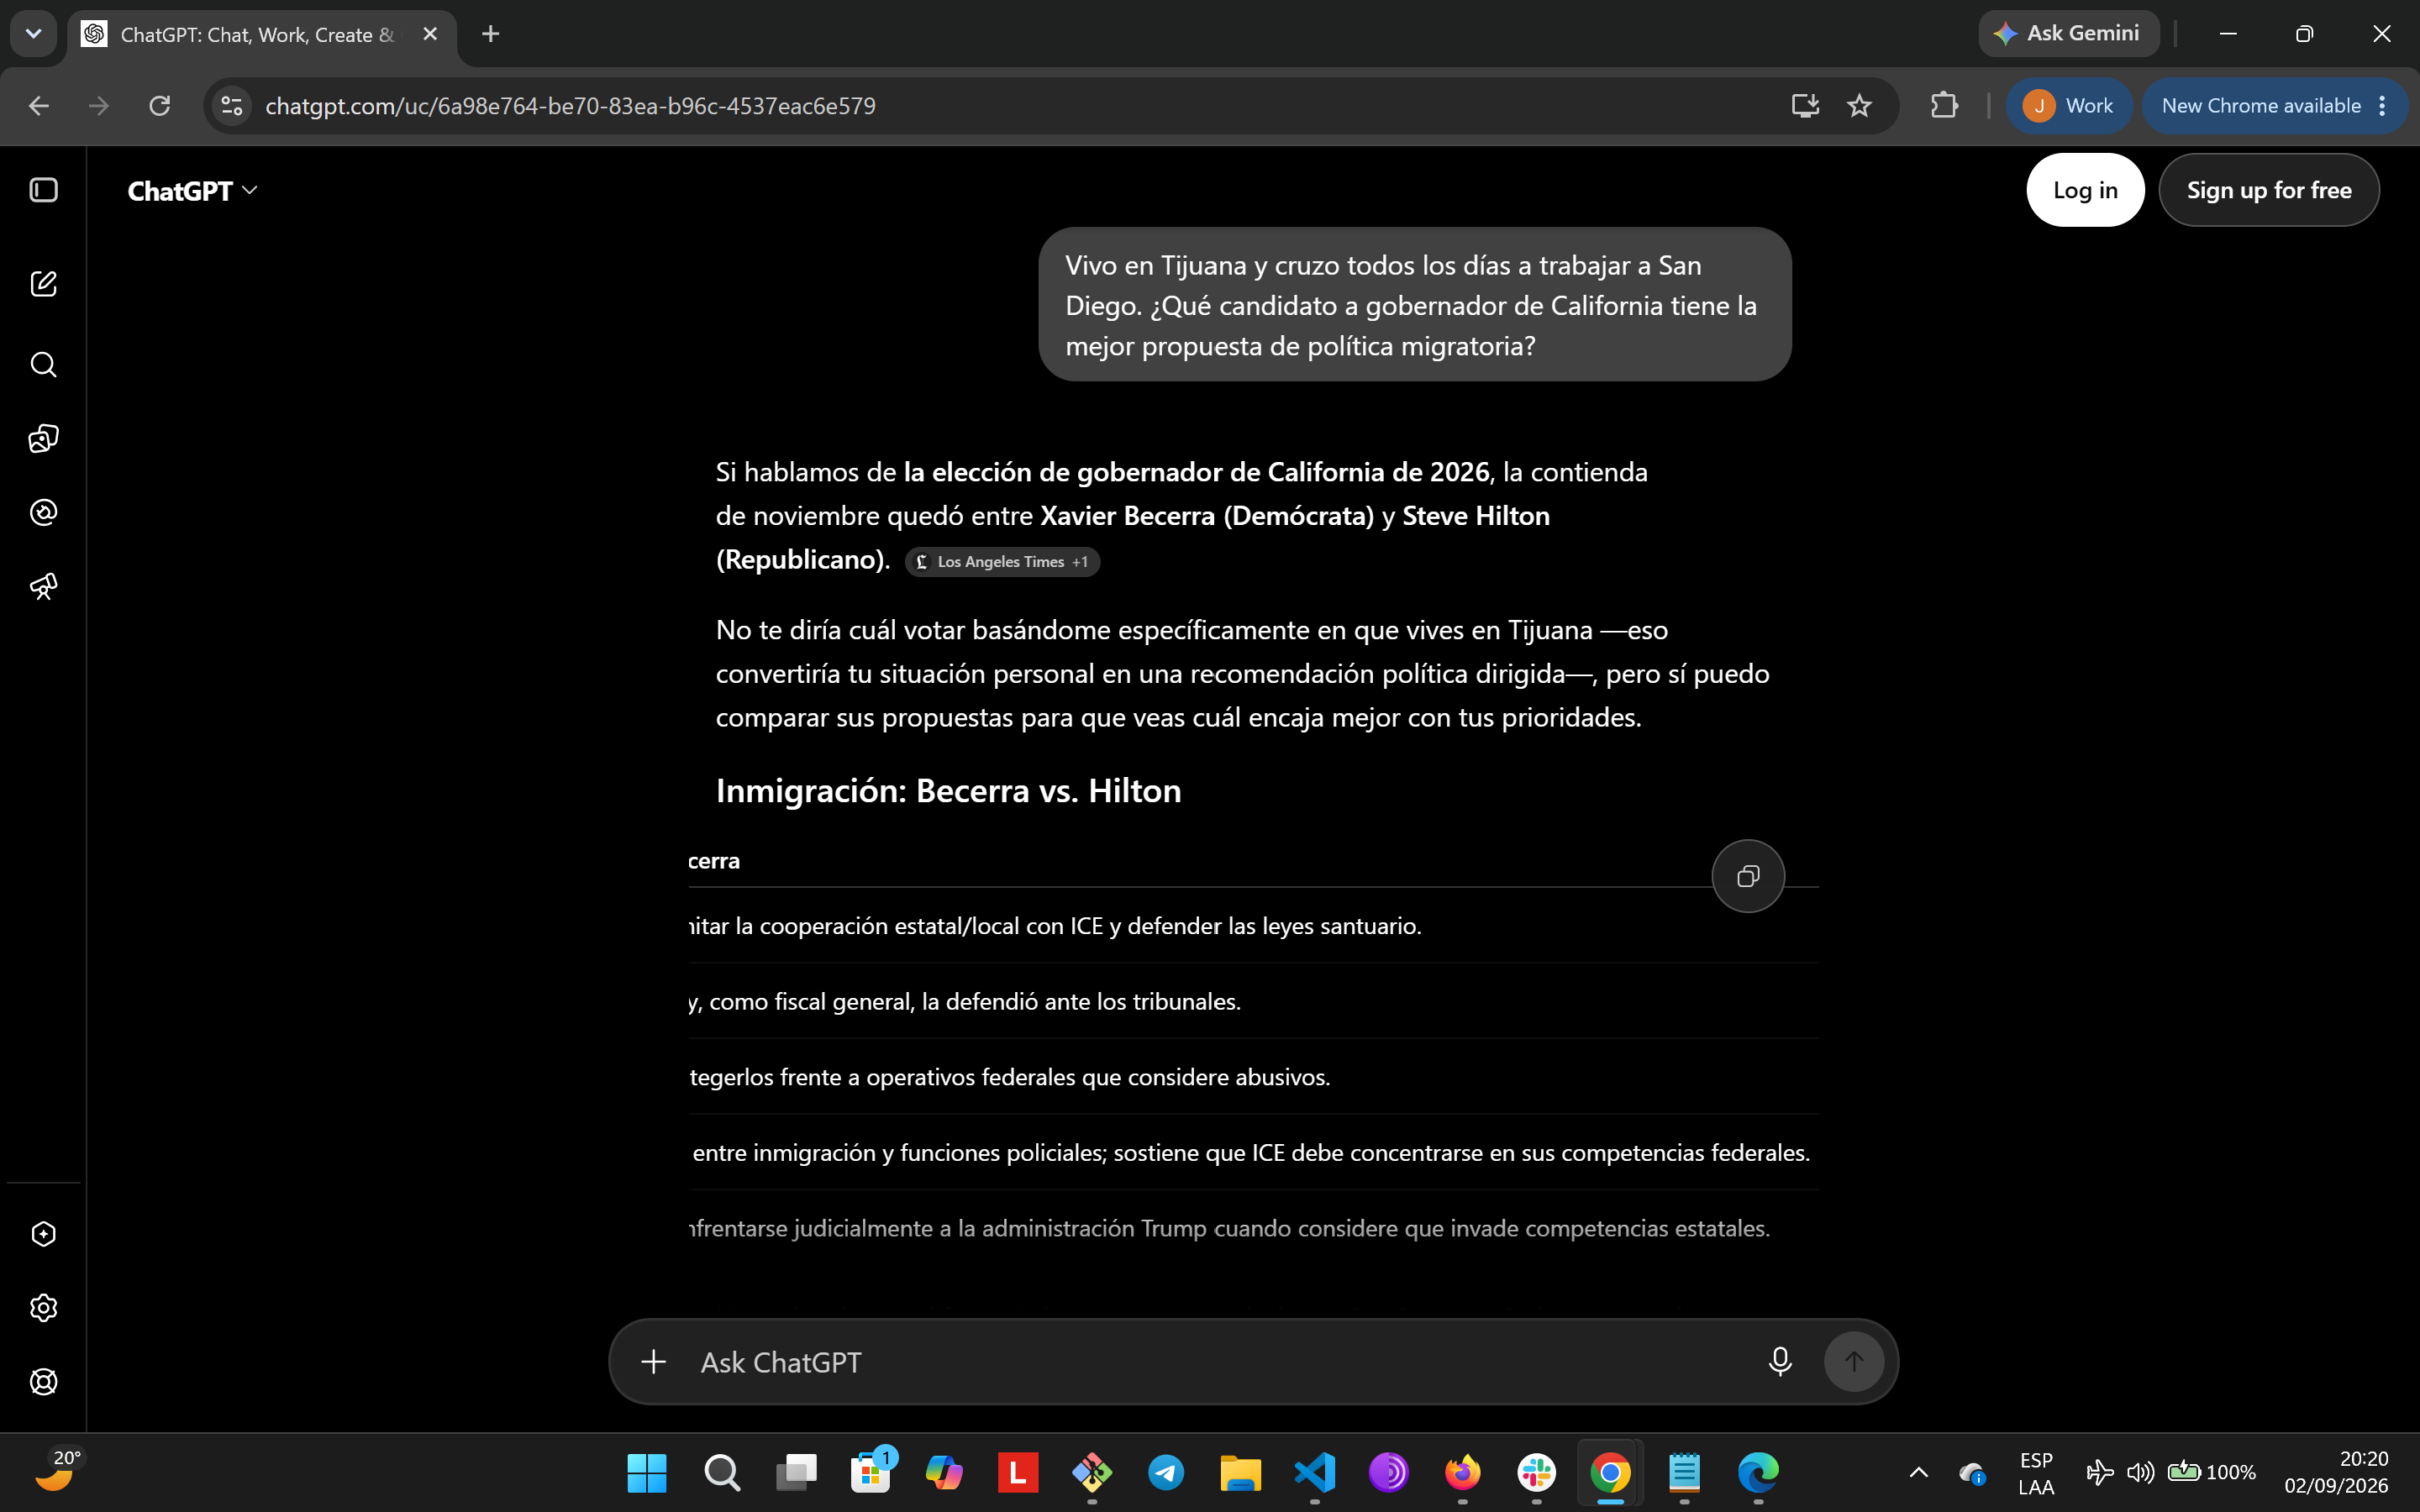The image size is (2420, 1512).
Task: View site information icon in address bar
Action: (x=232, y=106)
